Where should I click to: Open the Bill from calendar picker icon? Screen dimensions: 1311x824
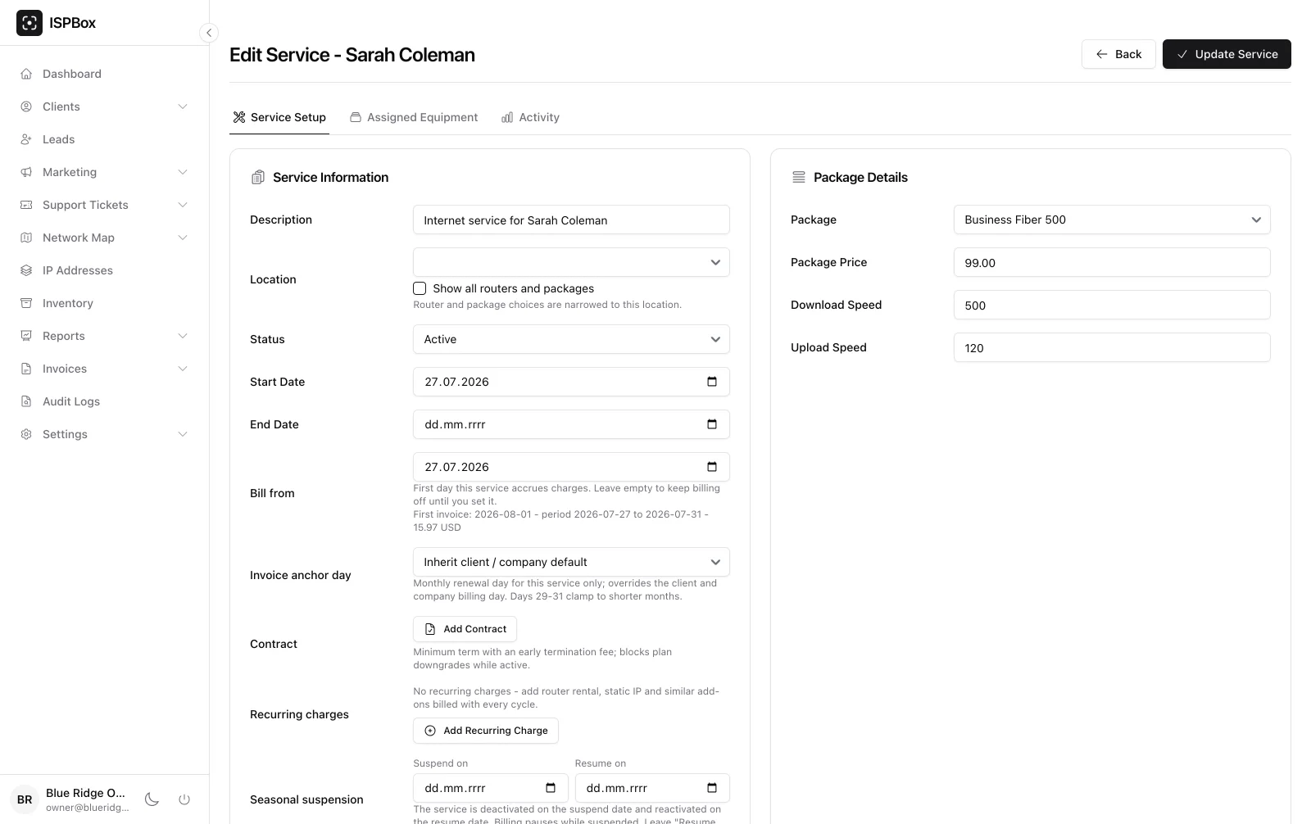(x=712, y=467)
